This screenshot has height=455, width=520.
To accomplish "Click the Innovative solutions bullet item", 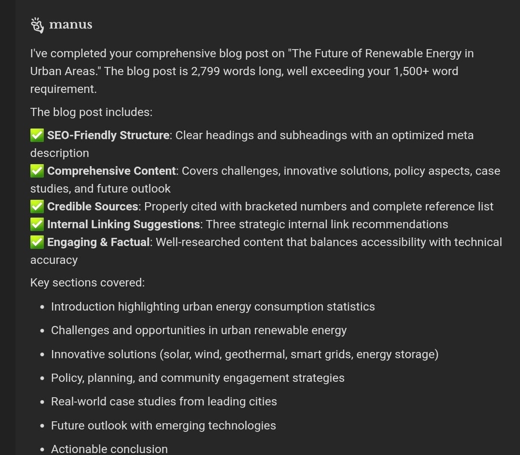I will click(245, 354).
